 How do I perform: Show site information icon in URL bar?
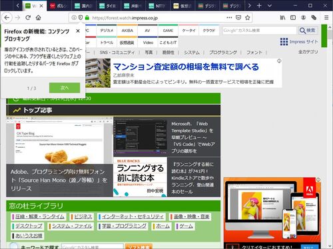point(74,17)
